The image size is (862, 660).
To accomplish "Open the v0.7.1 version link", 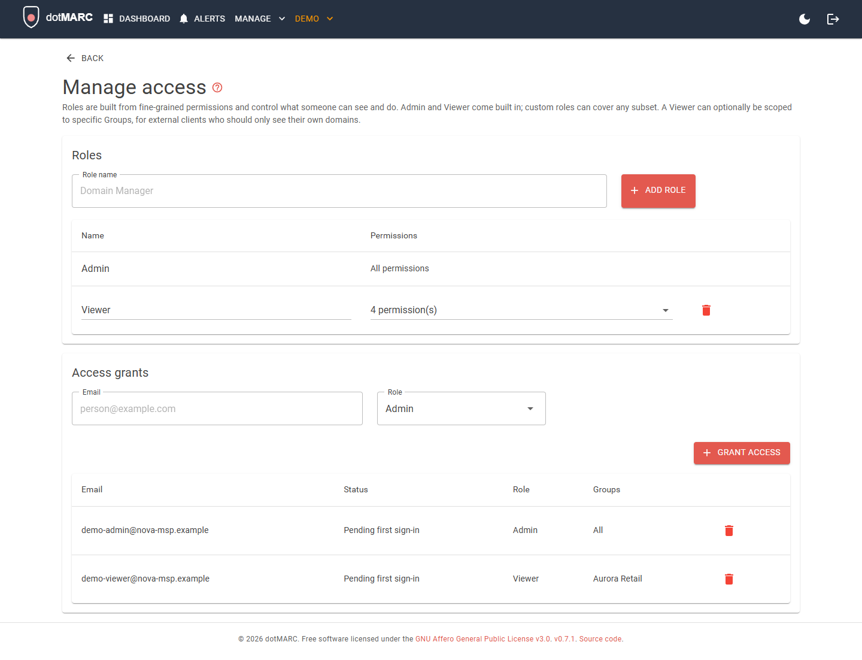I will [564, 639].
